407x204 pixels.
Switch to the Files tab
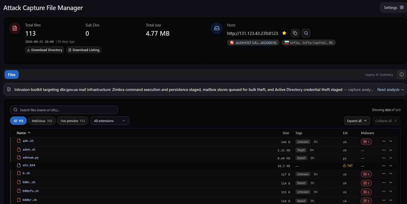point(12,74)
